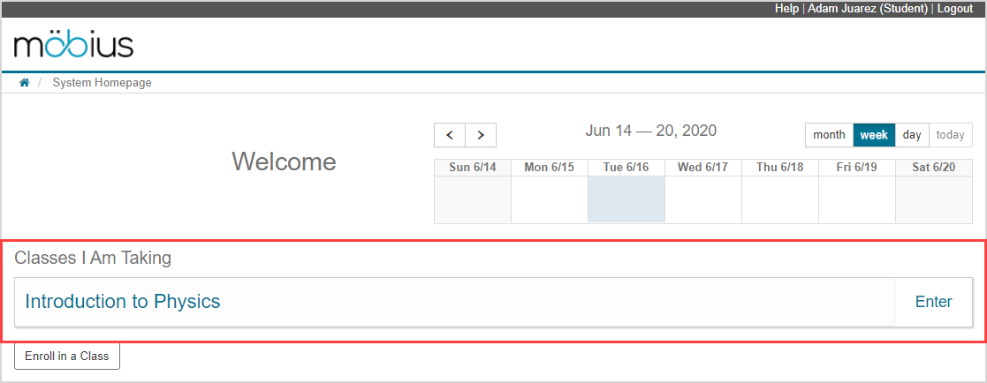
Task: Click the Fri 6/19 calendar cell
Action: coord(856,199)
